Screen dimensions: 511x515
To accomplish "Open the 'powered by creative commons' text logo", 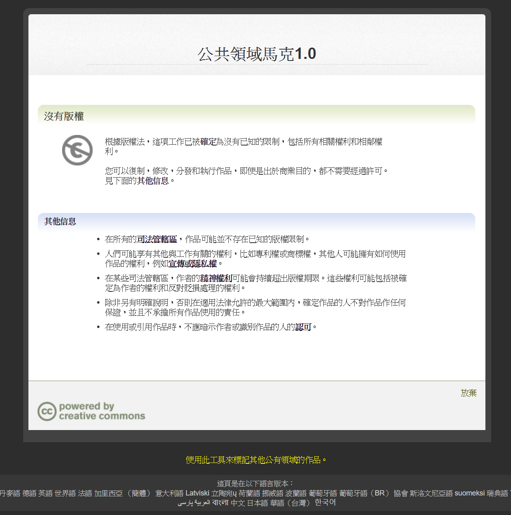I will coord(102,411).
